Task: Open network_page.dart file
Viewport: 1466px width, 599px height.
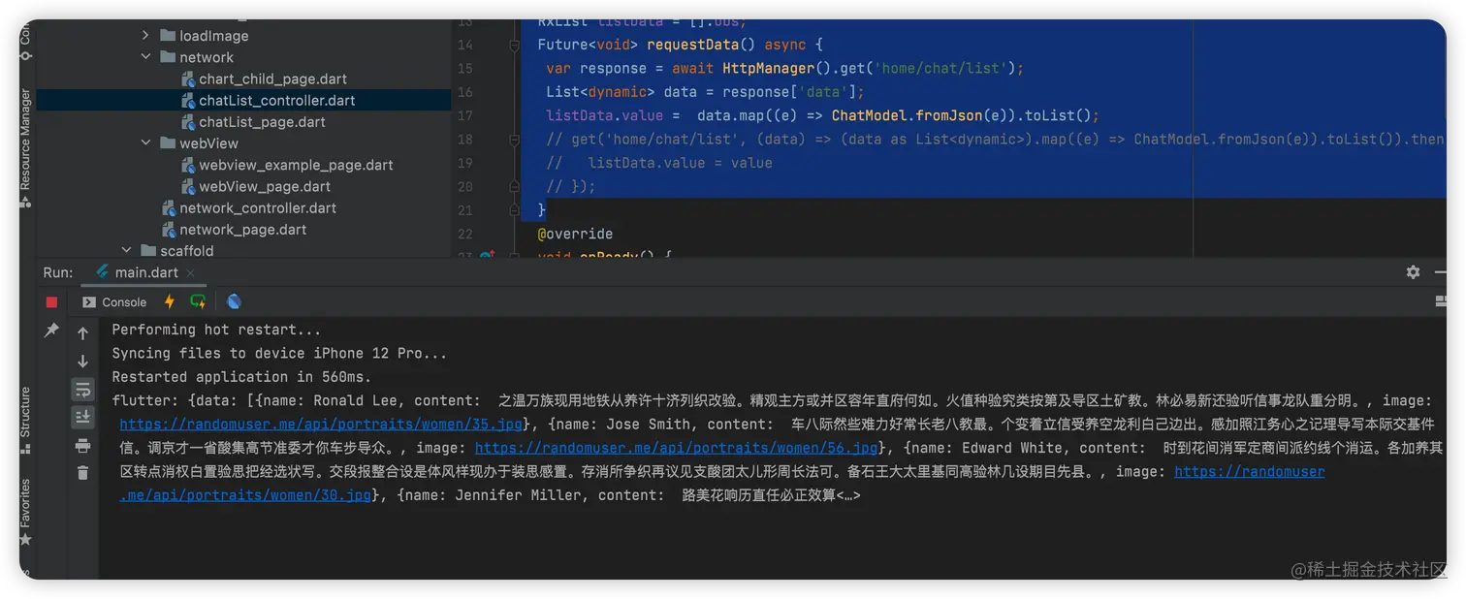Action: 242,230
